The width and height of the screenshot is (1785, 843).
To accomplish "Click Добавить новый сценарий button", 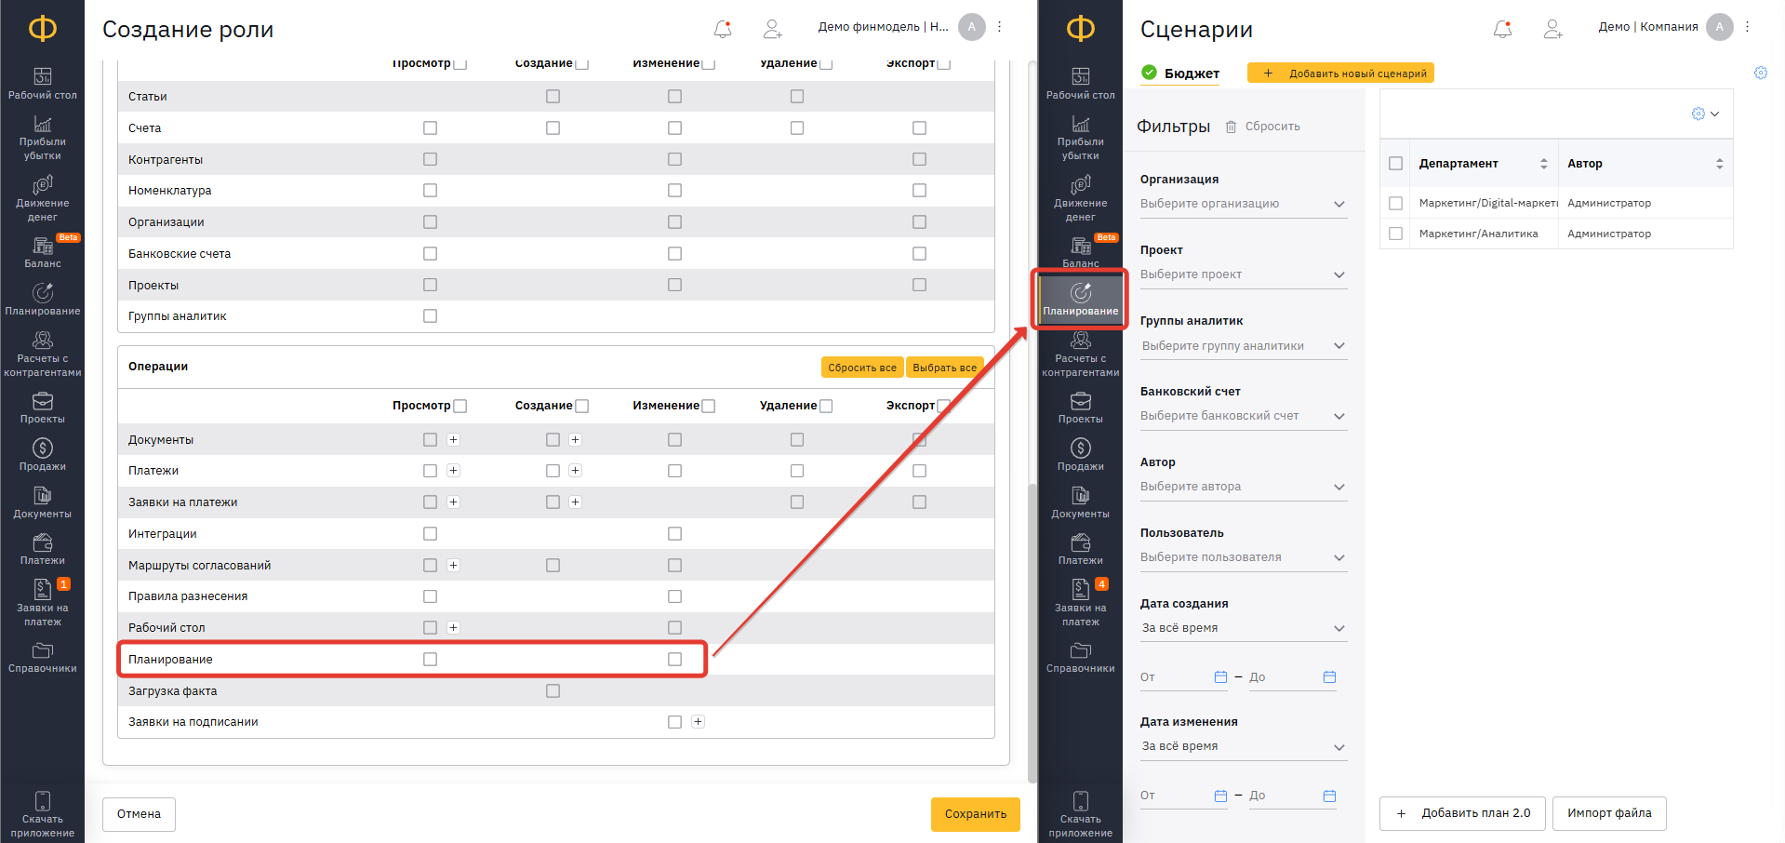I will click(1340, 74).
